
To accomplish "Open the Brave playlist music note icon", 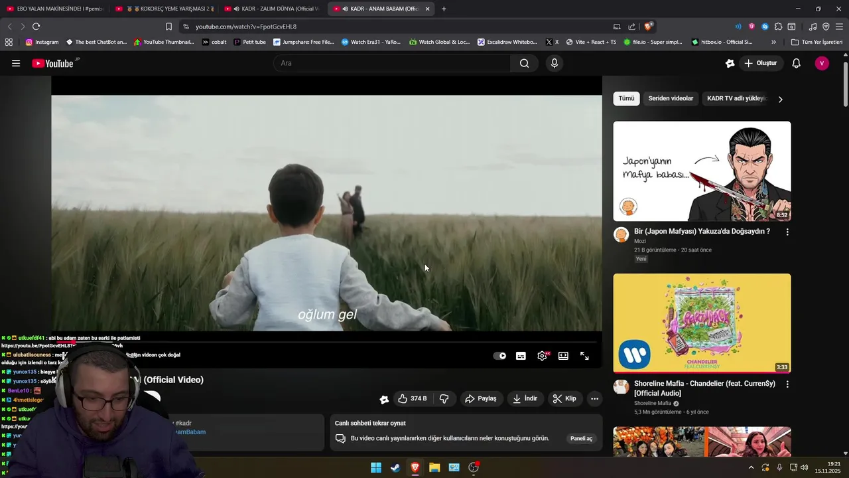I will pos(813,27).
